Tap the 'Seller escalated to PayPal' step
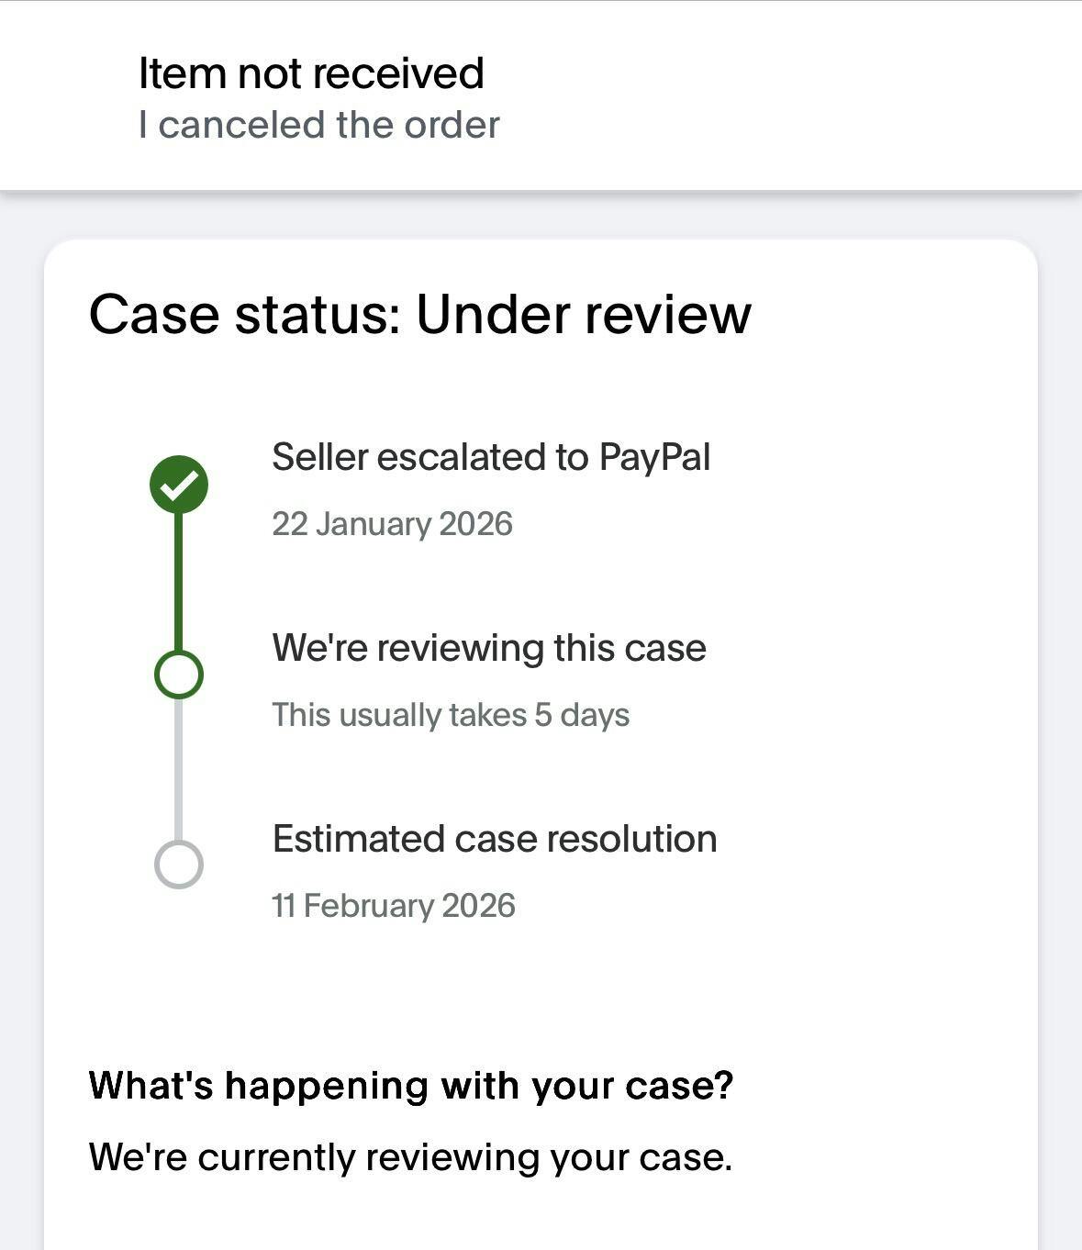This screenshot has width=1082, height=1250. tap(491, 457)
